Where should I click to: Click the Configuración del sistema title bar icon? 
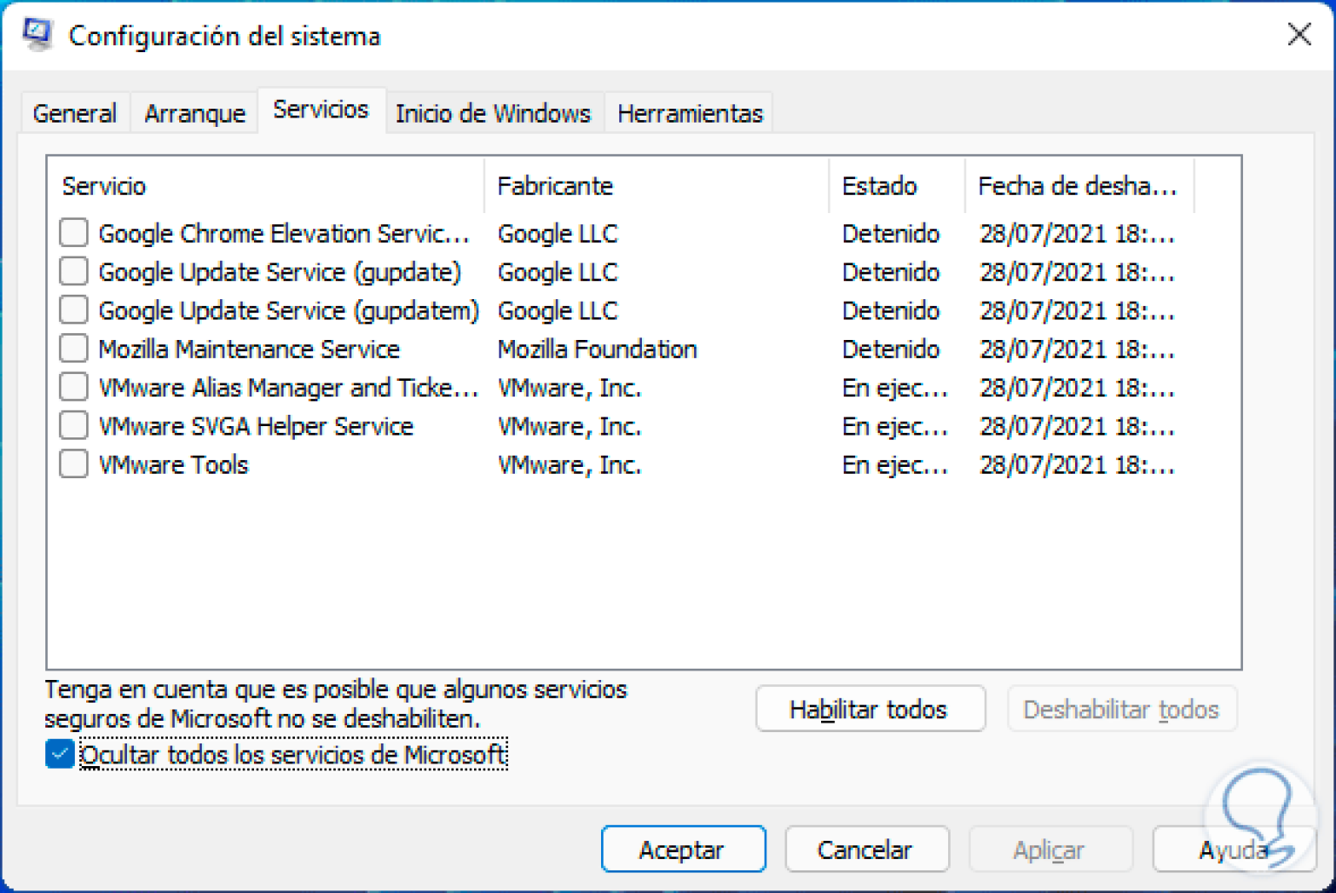point(37,35)
